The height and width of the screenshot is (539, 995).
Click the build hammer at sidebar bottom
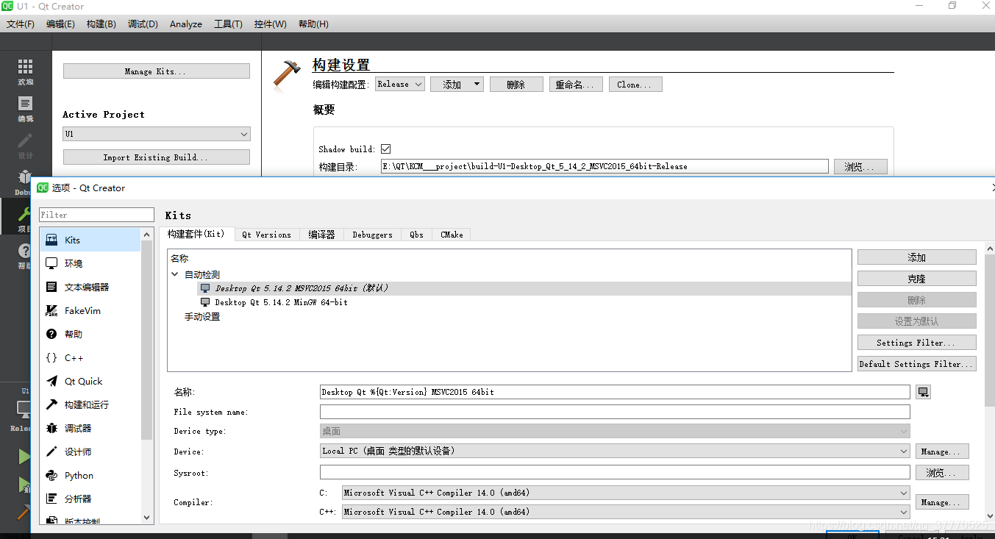coord(24,512)
